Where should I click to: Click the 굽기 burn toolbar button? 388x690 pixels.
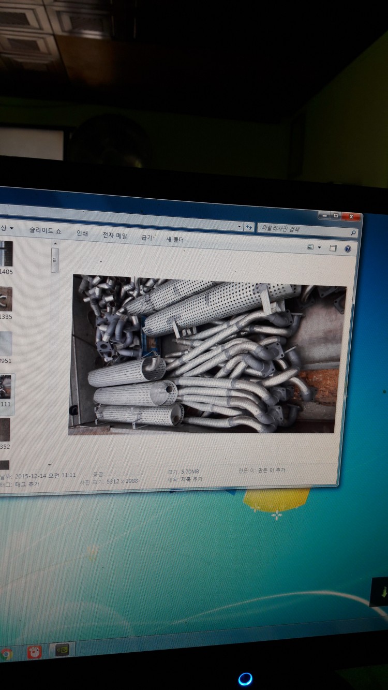click(147, 238)
